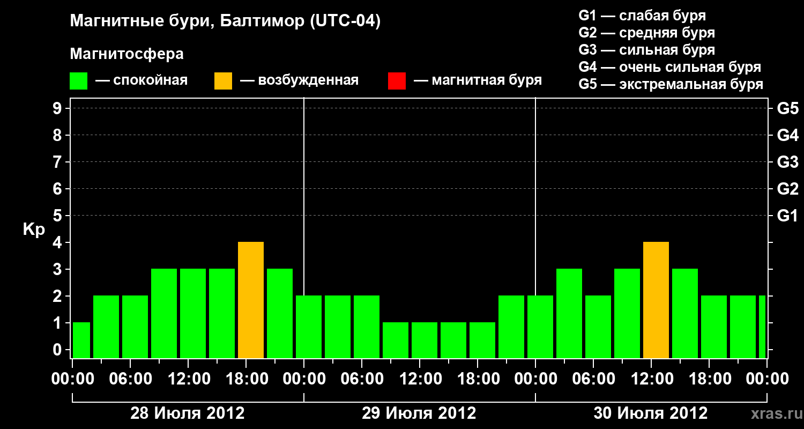Click the '30 Июля 2012' date label
This screenshot has width=804, height=429.
click(651, 413)
